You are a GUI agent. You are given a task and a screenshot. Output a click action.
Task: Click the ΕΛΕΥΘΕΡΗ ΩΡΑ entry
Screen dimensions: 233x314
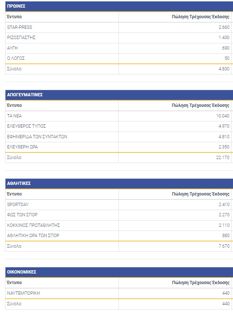tap(23, 147)
